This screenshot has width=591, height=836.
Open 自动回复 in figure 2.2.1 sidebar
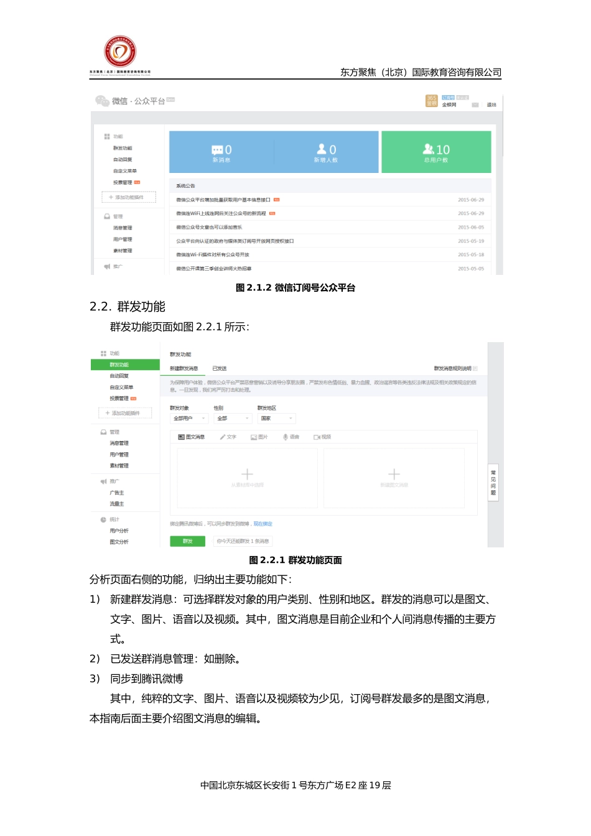[119, 376]
